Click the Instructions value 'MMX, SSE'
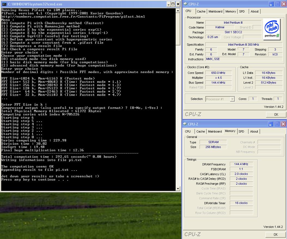The width and height of the screenshot is (287, 239). (x=244, y=59)
